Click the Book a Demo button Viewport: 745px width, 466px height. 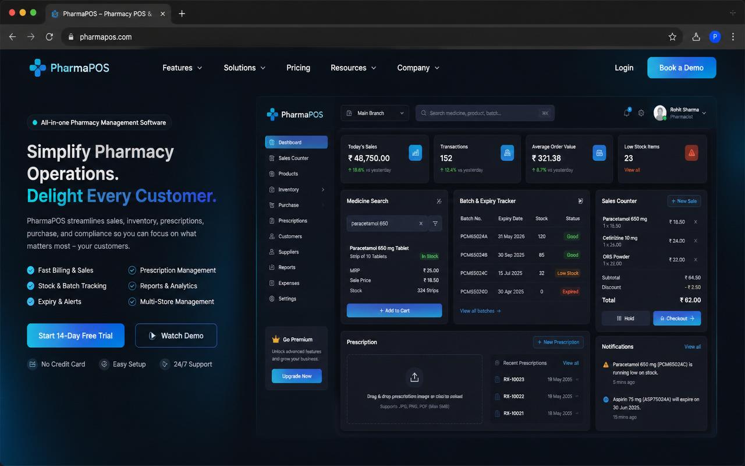682,68
